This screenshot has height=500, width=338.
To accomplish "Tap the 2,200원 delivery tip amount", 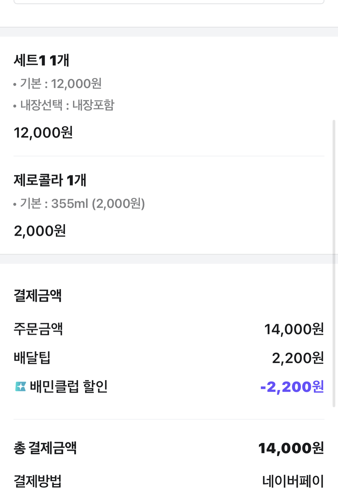I will pos(298,358).
